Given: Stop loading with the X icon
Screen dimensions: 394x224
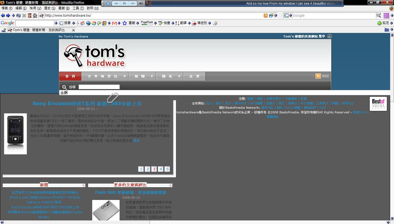Looking at the screenshot, I should [24, 16].
